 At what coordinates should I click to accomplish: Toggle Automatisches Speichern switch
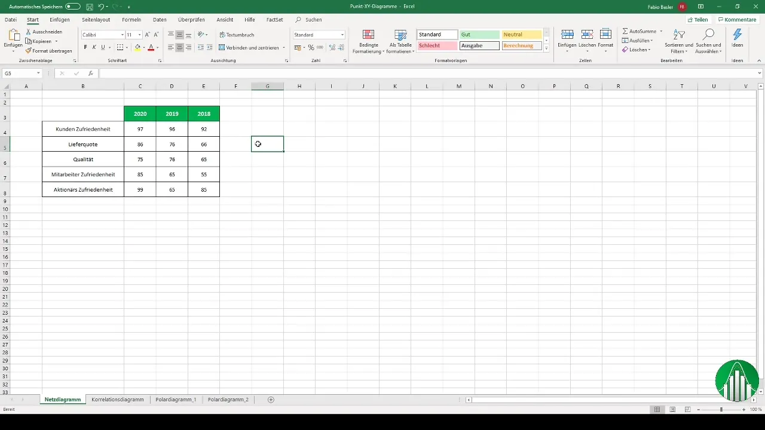[x=73, y=7]
